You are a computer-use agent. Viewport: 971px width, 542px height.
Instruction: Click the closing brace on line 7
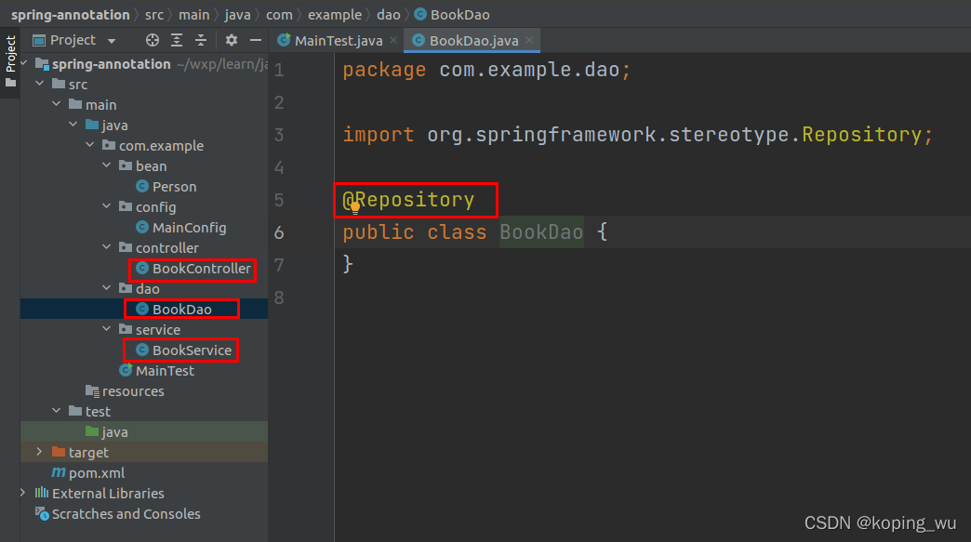348,264
